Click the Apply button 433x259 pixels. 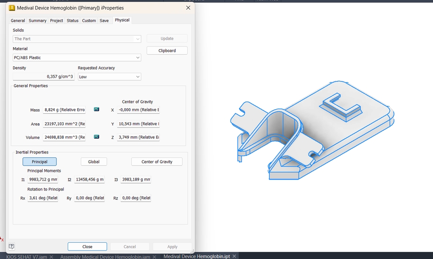[172, 246]
